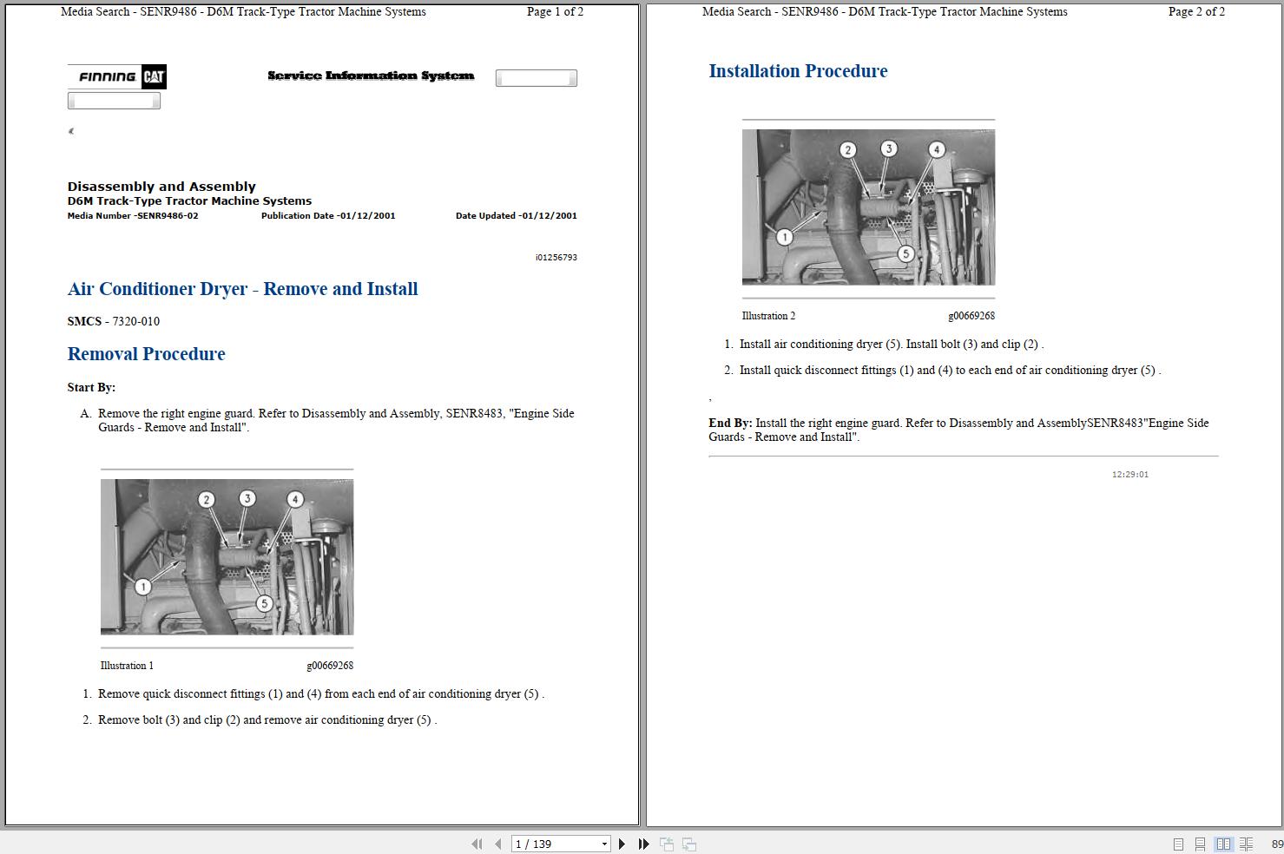Click the Date Updated -01/12/2001 text

(x=517, y=215)
